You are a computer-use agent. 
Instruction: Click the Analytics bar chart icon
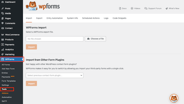[x=3, y=50]
